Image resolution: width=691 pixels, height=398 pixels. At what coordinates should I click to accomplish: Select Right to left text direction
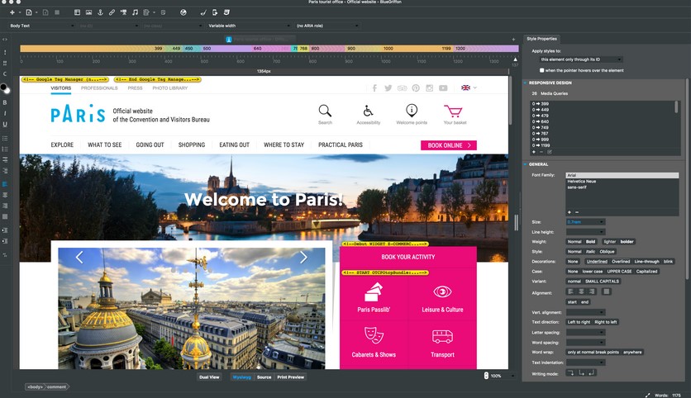click(606, 322)
